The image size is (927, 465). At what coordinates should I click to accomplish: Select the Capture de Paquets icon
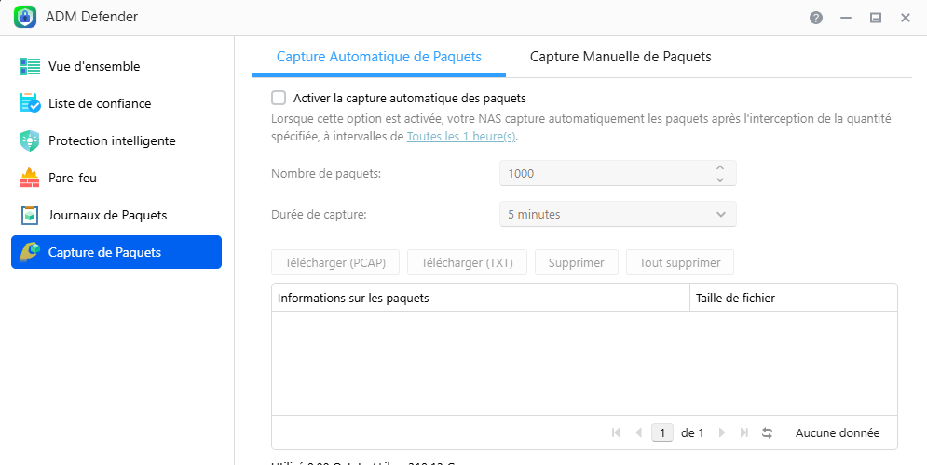30,252
